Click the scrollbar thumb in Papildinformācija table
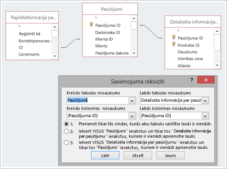Image resolution: width=227 pixels, height=169 pixels. tap(55, 33)
